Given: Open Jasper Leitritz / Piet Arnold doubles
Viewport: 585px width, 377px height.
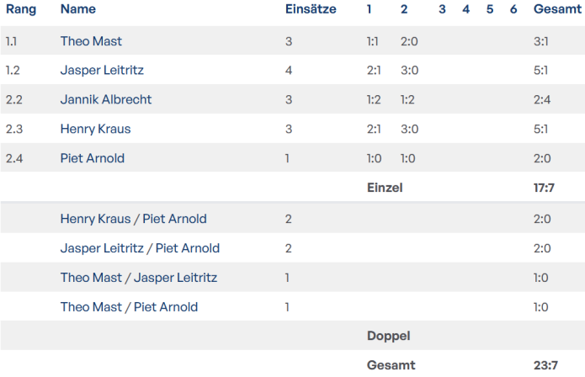Looking at the screenshot, I should [140, 248].
